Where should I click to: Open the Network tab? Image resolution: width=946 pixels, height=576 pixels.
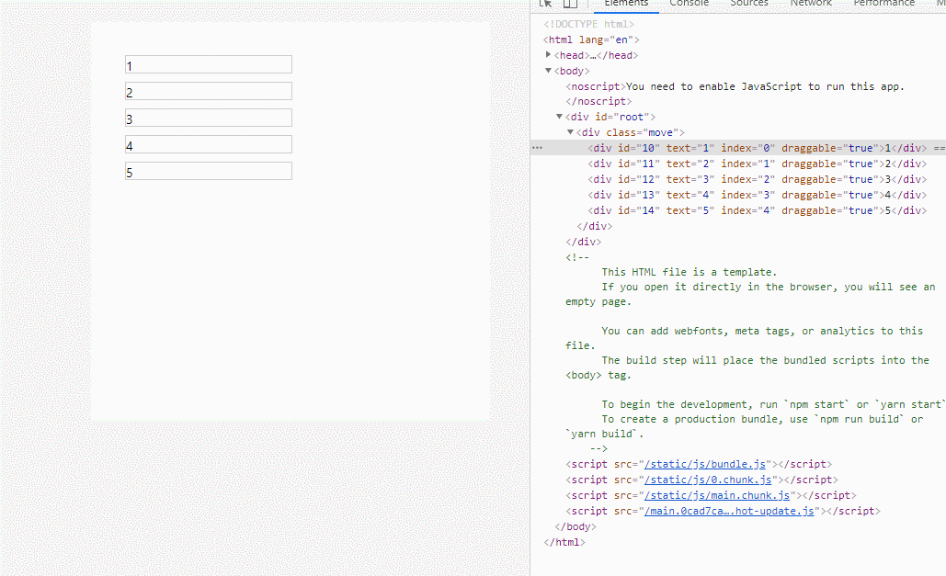(x=811, y=4)
